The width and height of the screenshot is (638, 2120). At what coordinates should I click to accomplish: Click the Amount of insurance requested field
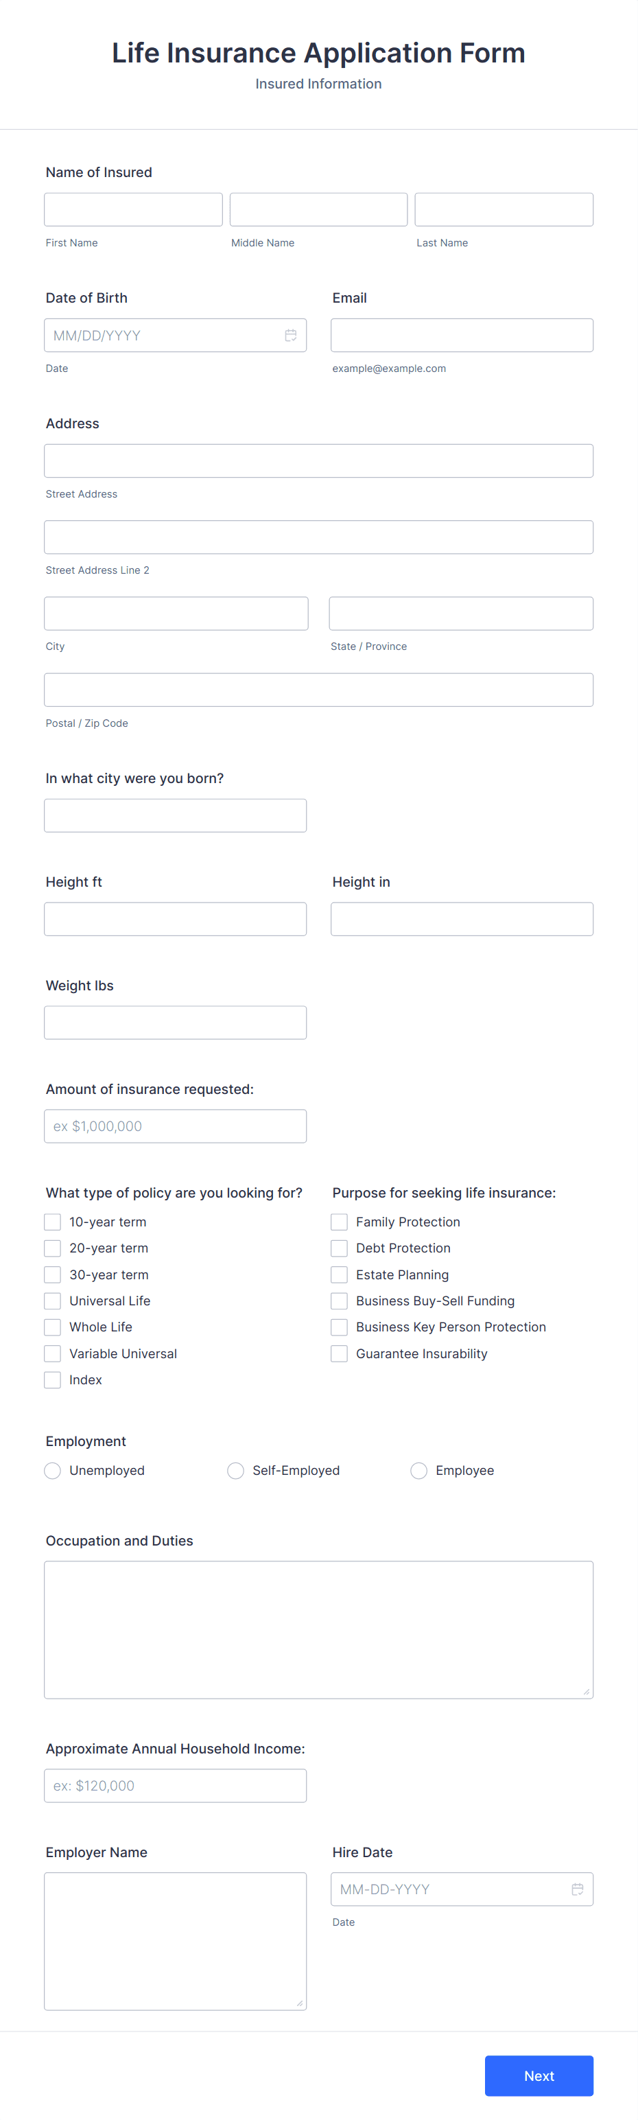pyautogui.click(x=175, y=1125)
